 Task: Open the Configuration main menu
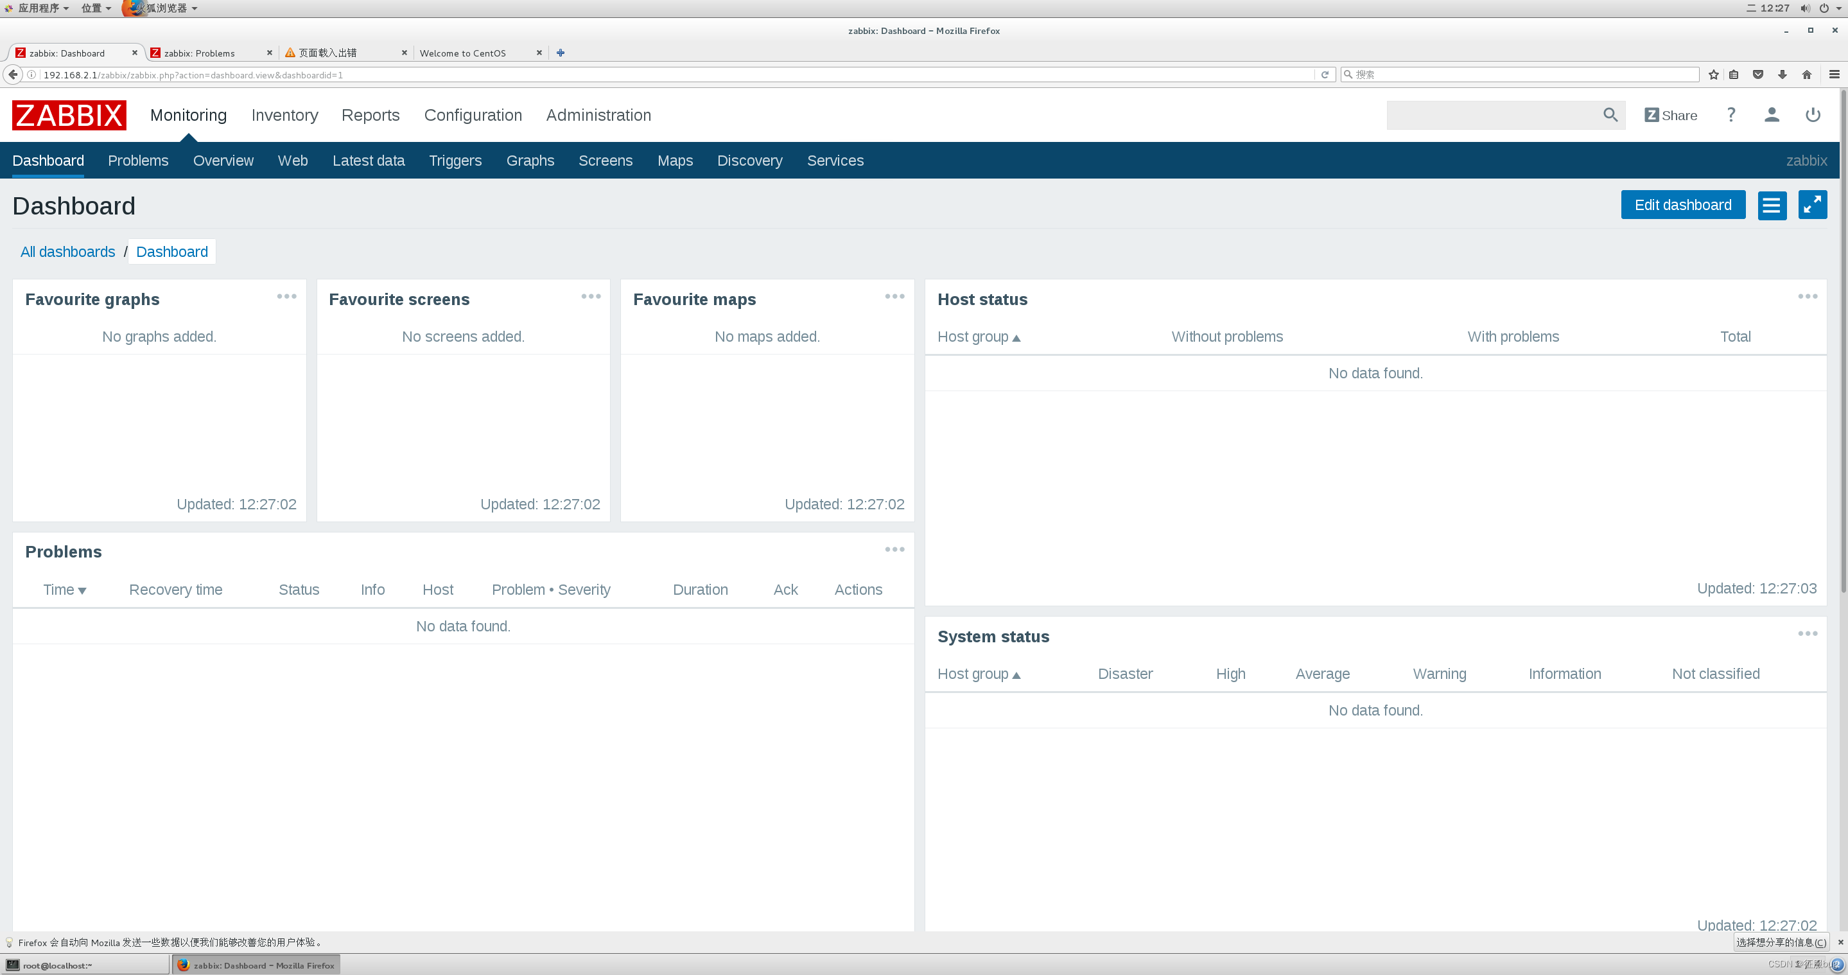473,115
